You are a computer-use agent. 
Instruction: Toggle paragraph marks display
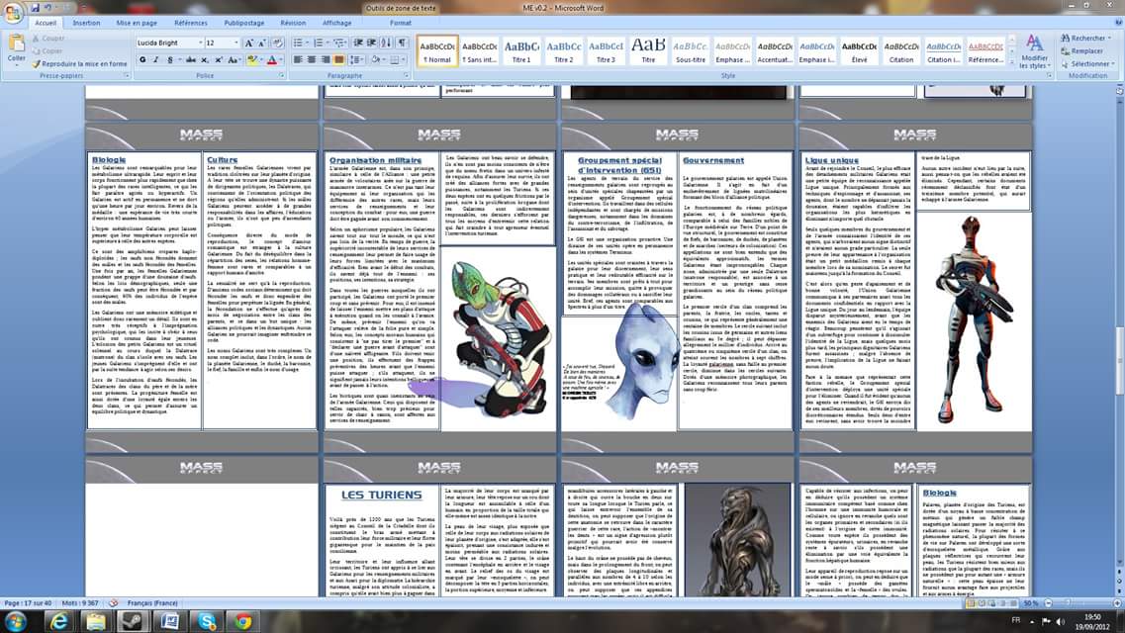[x=402, y=44]
